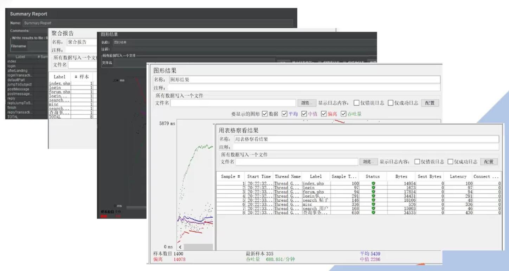Click the Sample # column header
This screenshot has height=271, width=509.
[231, 176]
